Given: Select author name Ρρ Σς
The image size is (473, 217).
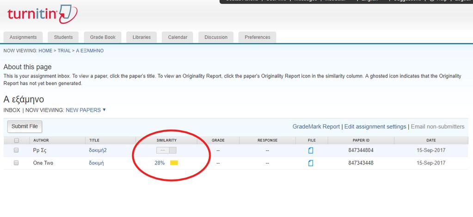Looking at the screenshot, I should pos(39,151).
